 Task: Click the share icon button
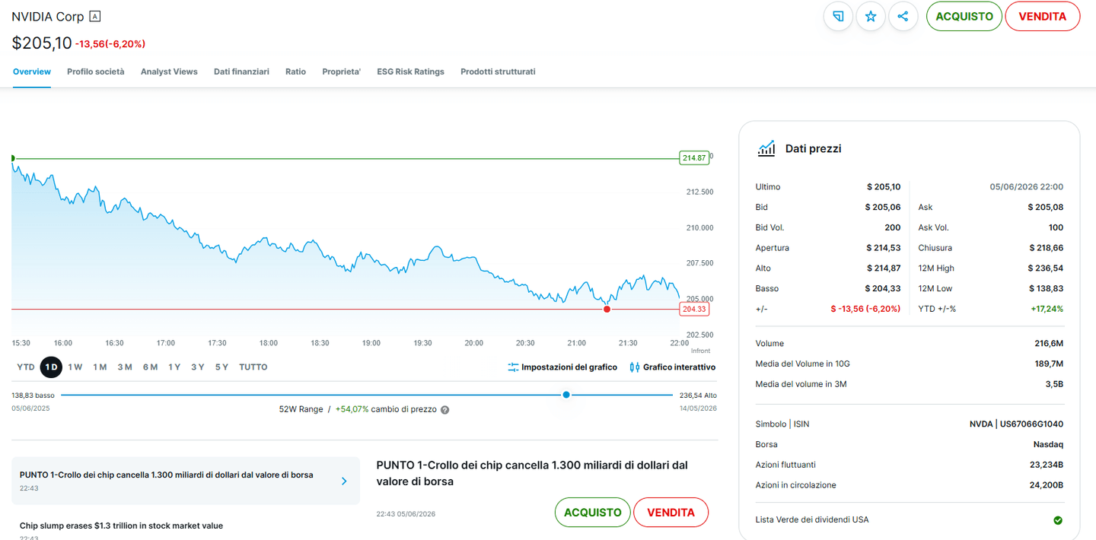coord(903,16)
